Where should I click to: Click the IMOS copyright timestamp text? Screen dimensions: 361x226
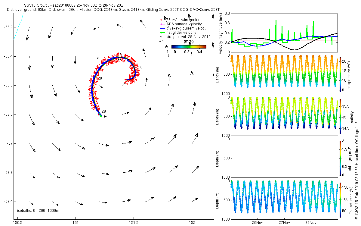[x=357, y=170]
